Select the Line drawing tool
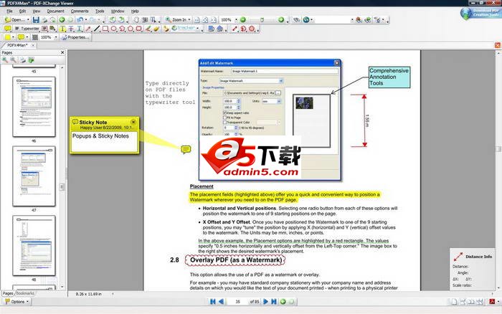 [x=97, y=29]
